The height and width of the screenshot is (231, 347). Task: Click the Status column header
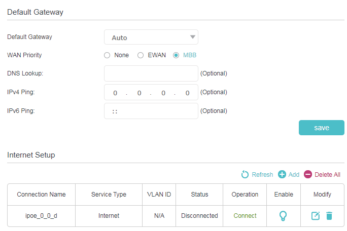(199, 195)
